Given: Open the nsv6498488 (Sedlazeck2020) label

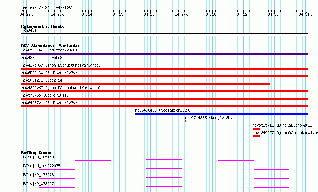Looking at the screenshot, I should coord(163,110).
